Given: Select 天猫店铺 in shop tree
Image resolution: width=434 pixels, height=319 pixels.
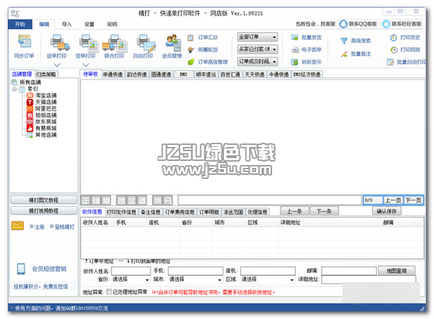Looking at the screenshot, I should tap(42, 102).
